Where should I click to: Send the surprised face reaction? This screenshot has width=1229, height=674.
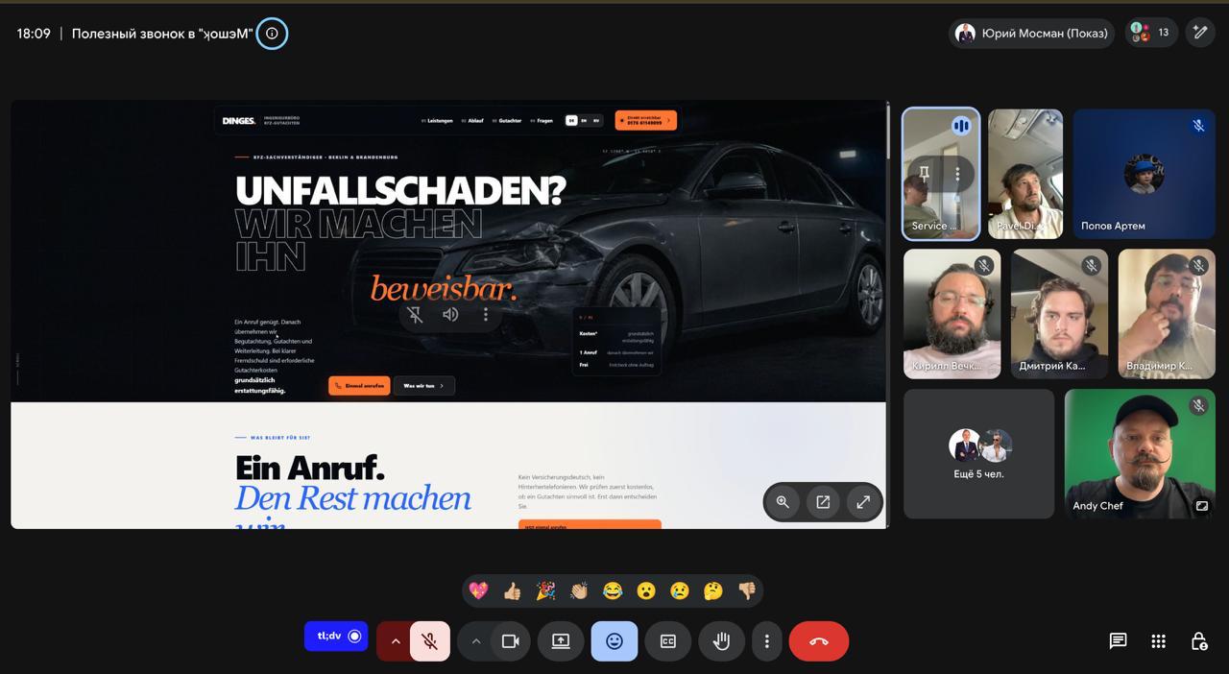646,590
